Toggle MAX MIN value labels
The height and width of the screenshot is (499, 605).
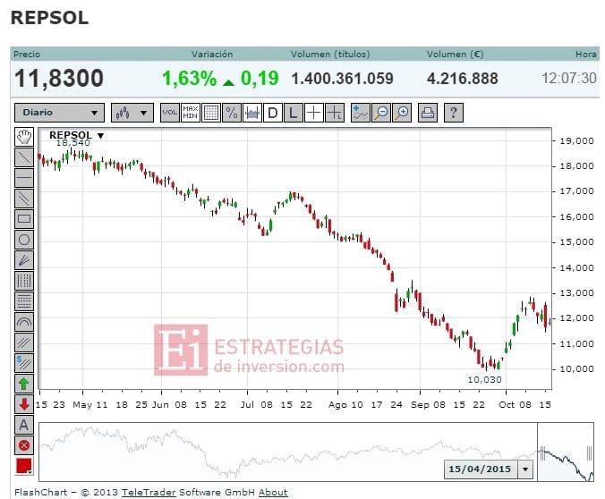click(x=191, y=113)
